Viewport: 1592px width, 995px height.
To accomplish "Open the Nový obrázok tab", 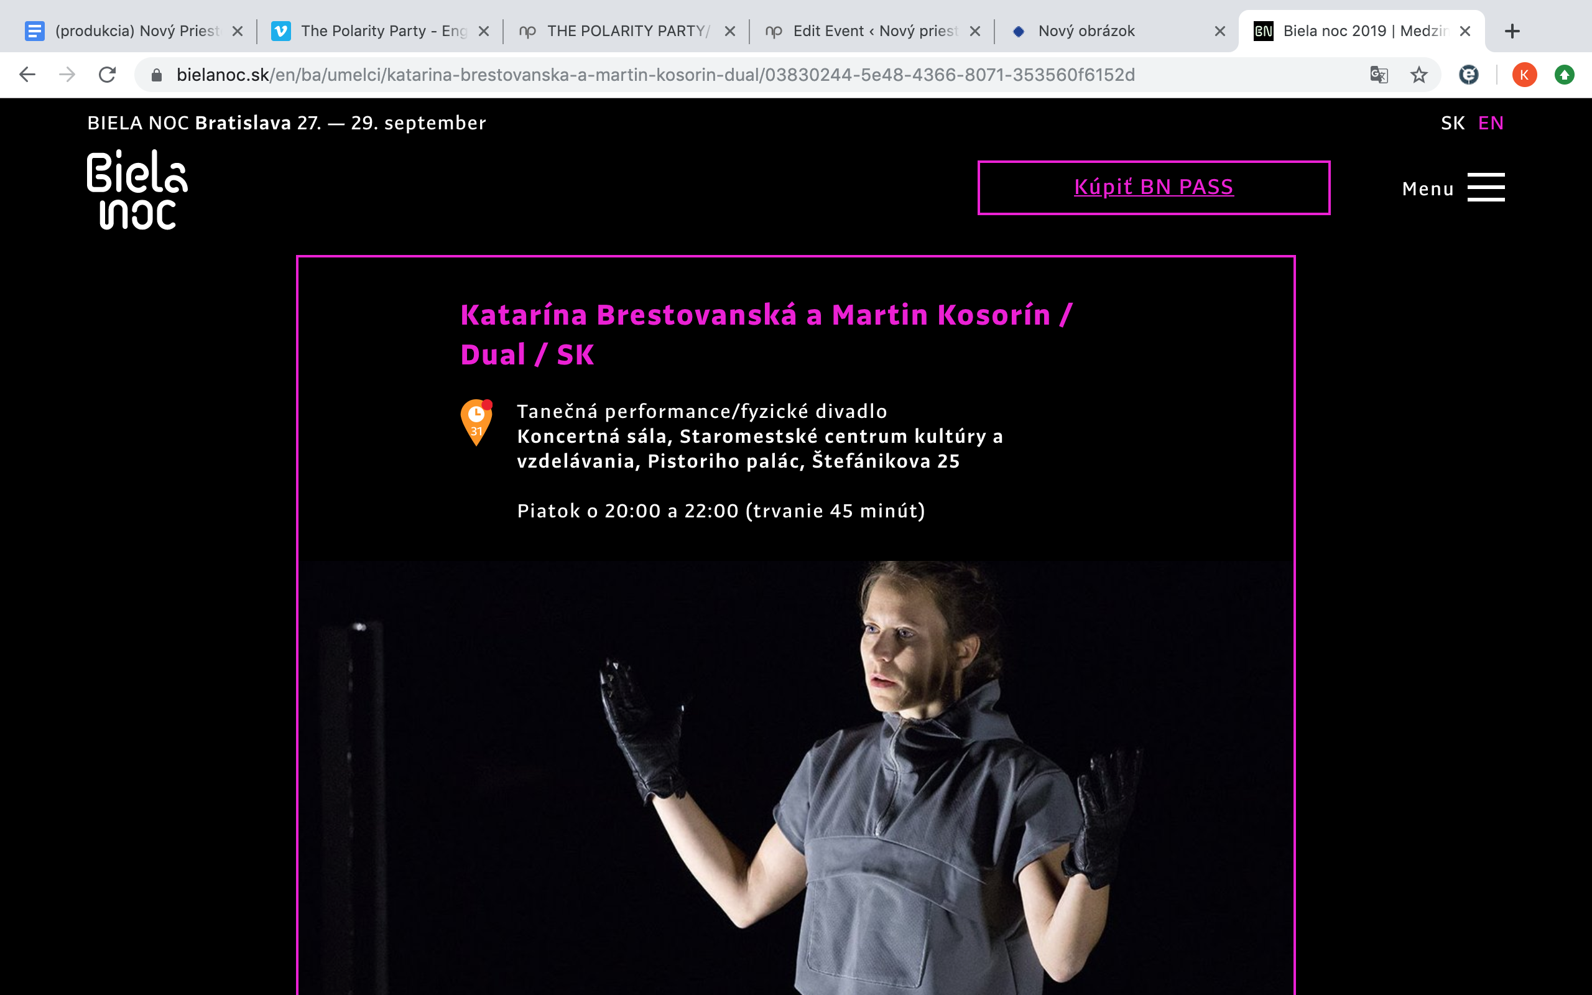I will 1117,31.
